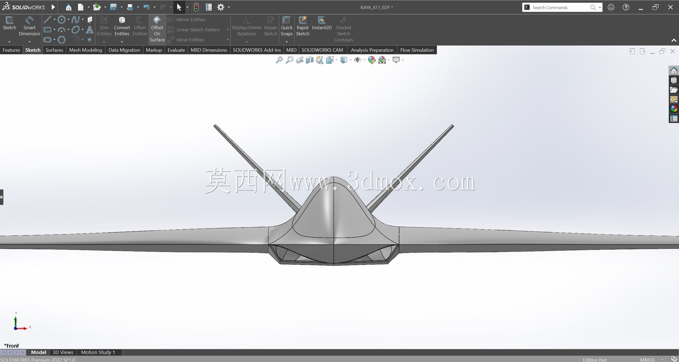This screenshot has height=362, width=679.
Task: Click the Rebuild traffic light icon
Action: [x=196, y=7]
